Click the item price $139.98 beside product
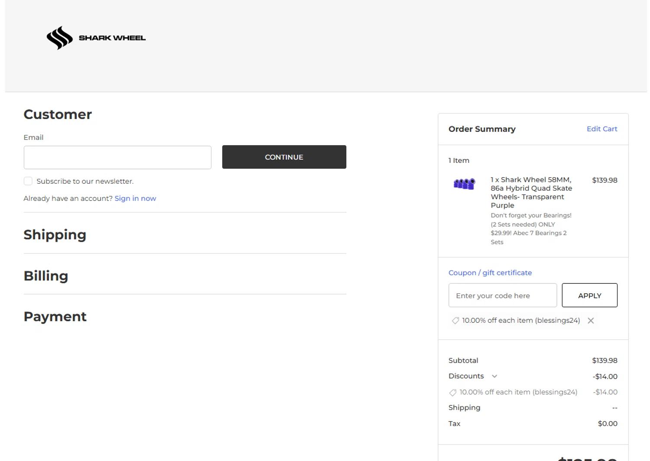 pos(604,180)
